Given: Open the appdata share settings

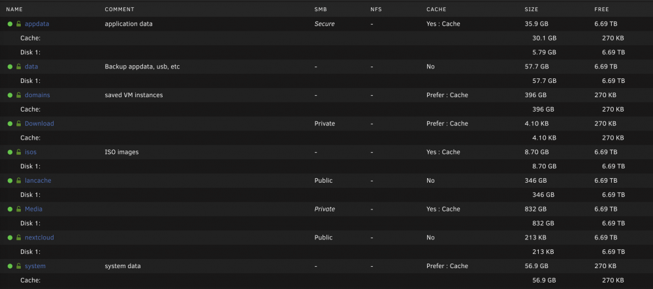Looking at the screenshot, I should pyautogui.click(x=37, y=24).
